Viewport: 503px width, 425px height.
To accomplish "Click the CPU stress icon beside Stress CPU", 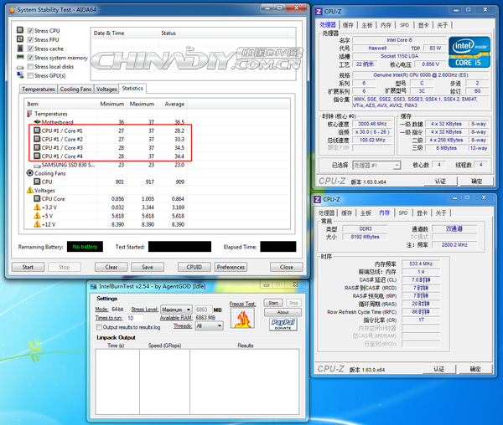I will pos(20,30).
